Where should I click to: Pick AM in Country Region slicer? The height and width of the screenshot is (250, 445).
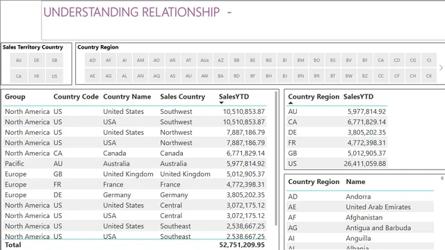tap(140, 60)
